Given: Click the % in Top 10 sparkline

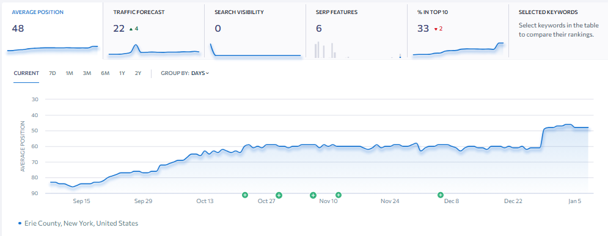Looking at the screenshot, I should pos(458,49).
